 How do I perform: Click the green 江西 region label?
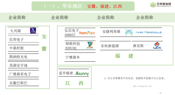pos(74,83)
